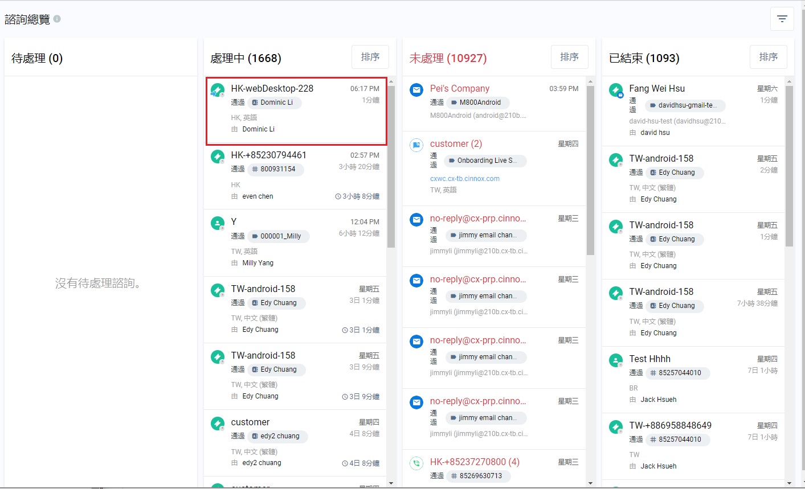805x489 pixels.
Task: Click the avatar icon of Fang Wei Hsu
Action: click(616, 90)
